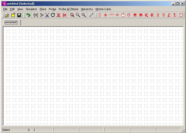The height and width of the screenshot is (133, 186).
Task: Click the open-folder Open Schematic icon
Action: (x=7, y=15)
